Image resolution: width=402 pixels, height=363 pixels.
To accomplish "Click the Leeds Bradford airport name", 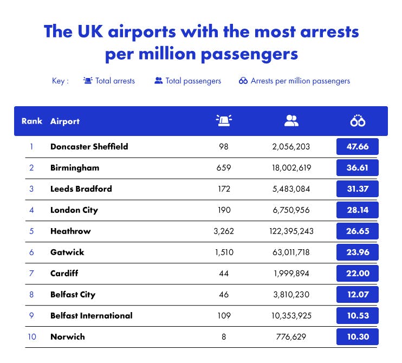I will click(x=81, y=189).
